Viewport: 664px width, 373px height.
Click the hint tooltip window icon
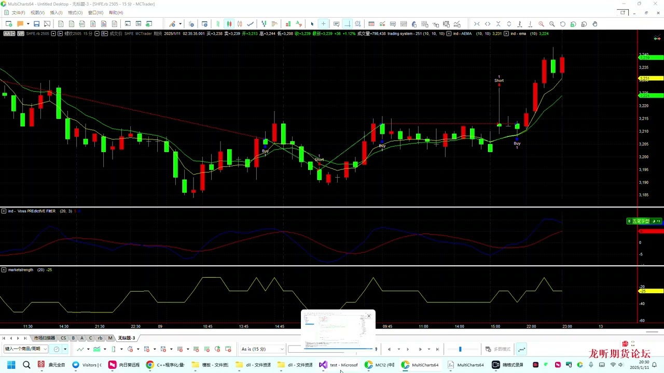[336, 24]
